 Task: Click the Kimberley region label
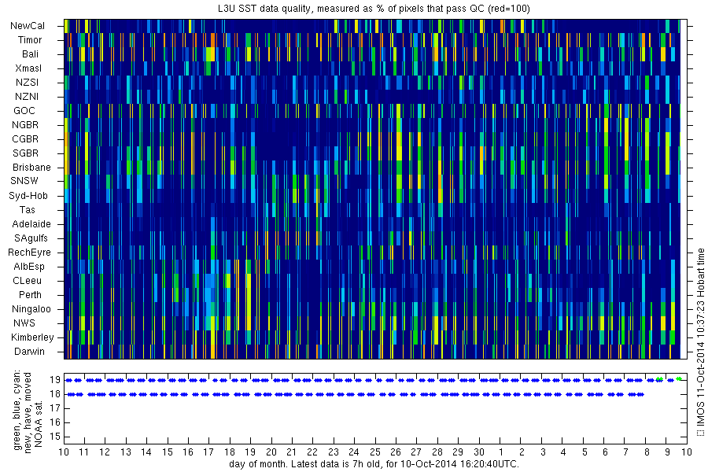pyautogui.click(x=32, y=337)
